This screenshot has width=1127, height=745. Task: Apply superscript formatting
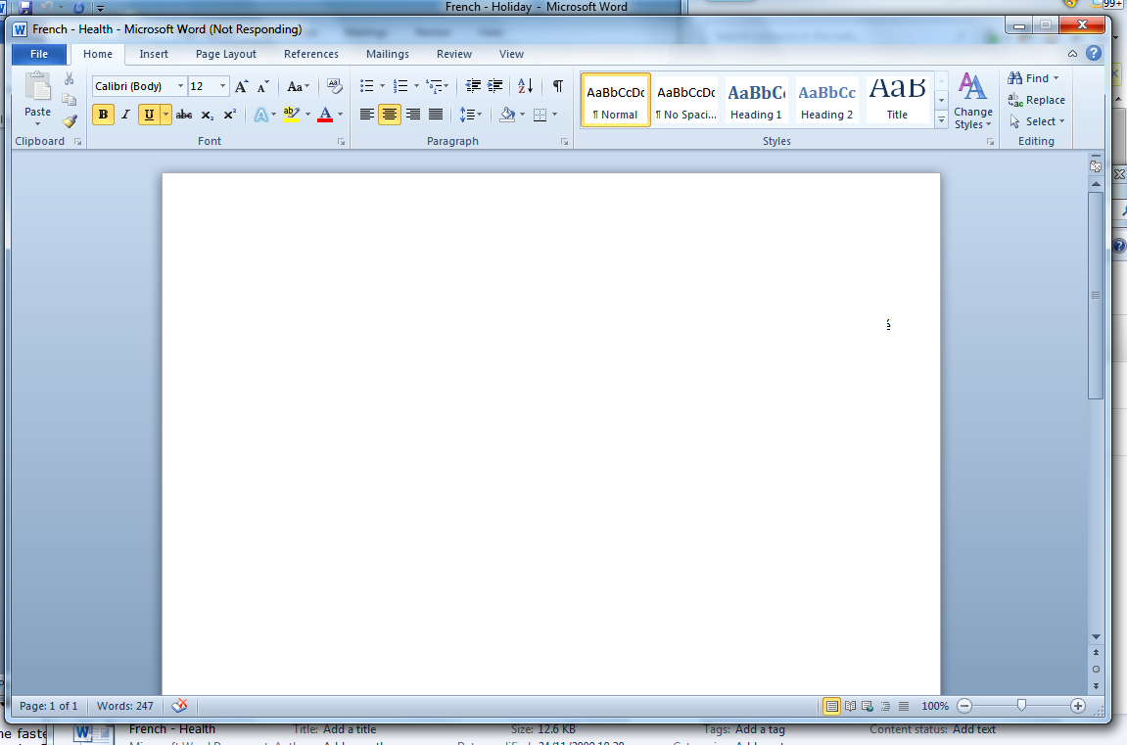pyautogui.click(x=229, y=115)
